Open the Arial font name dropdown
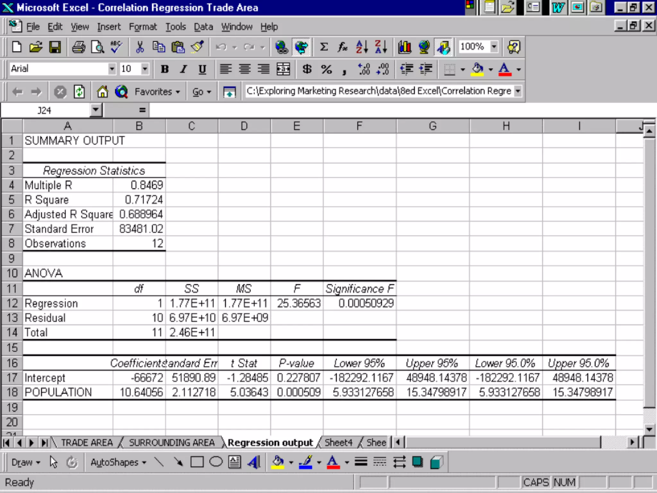Screen dimensions: 657x493 pos(112,69)
